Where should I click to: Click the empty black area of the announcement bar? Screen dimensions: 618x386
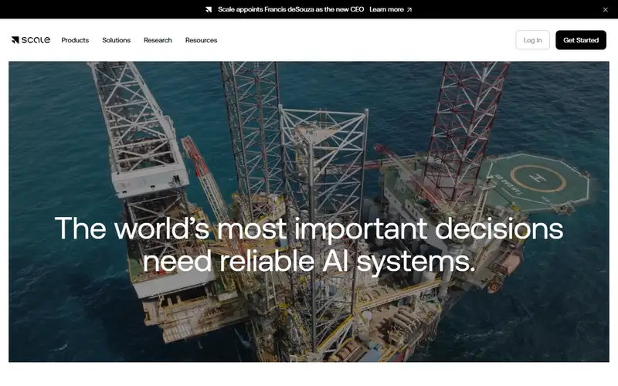[x=103, y=9]
